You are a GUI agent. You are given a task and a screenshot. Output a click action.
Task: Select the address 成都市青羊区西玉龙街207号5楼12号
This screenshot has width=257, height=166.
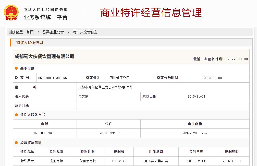(105, 87)
